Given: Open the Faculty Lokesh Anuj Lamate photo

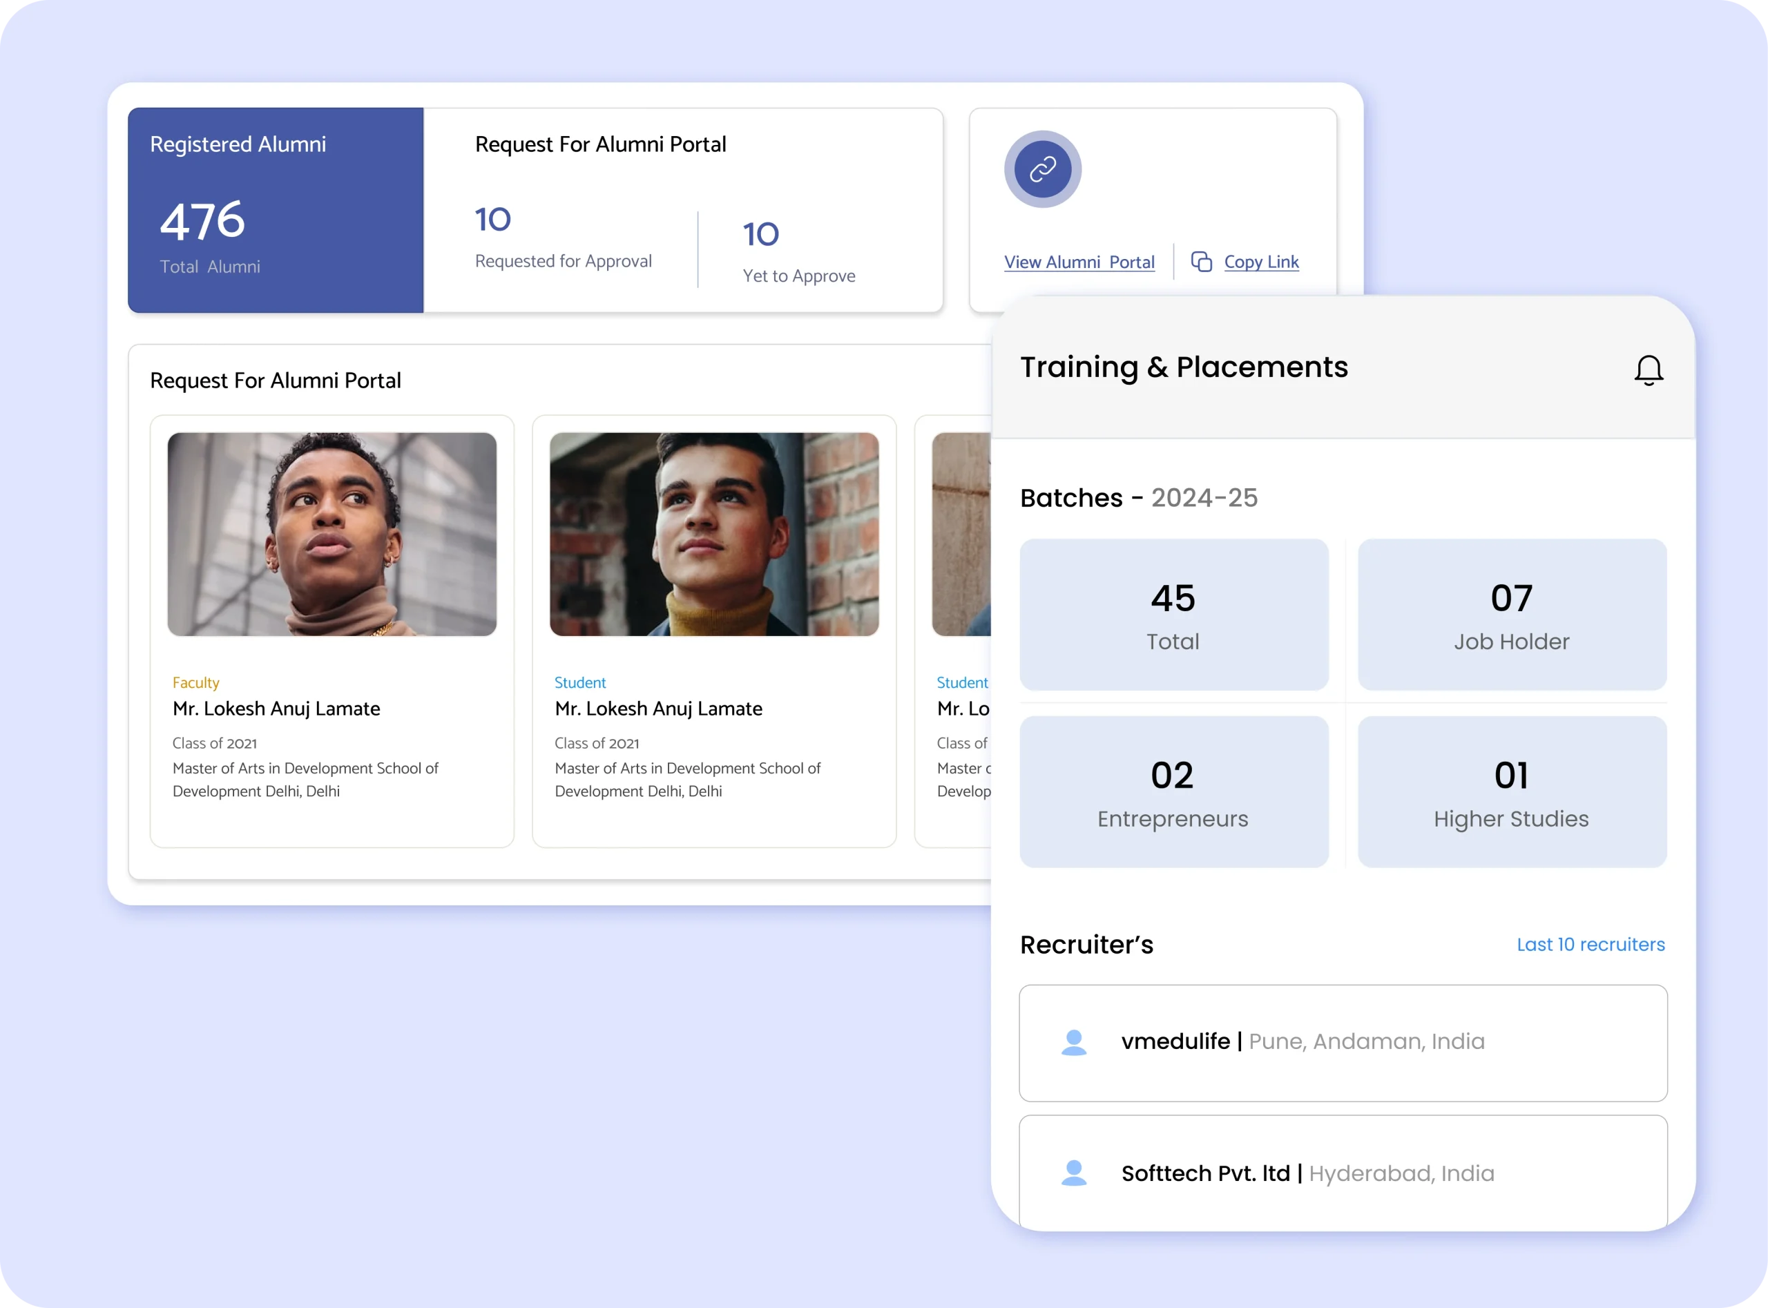Looking at the screenshot, I should [331, 534].
